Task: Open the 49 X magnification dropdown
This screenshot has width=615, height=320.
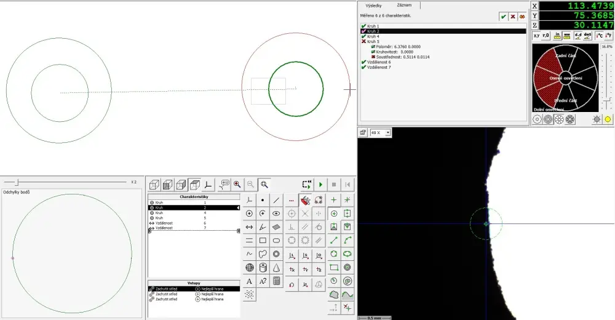Action: coord(381,133)
